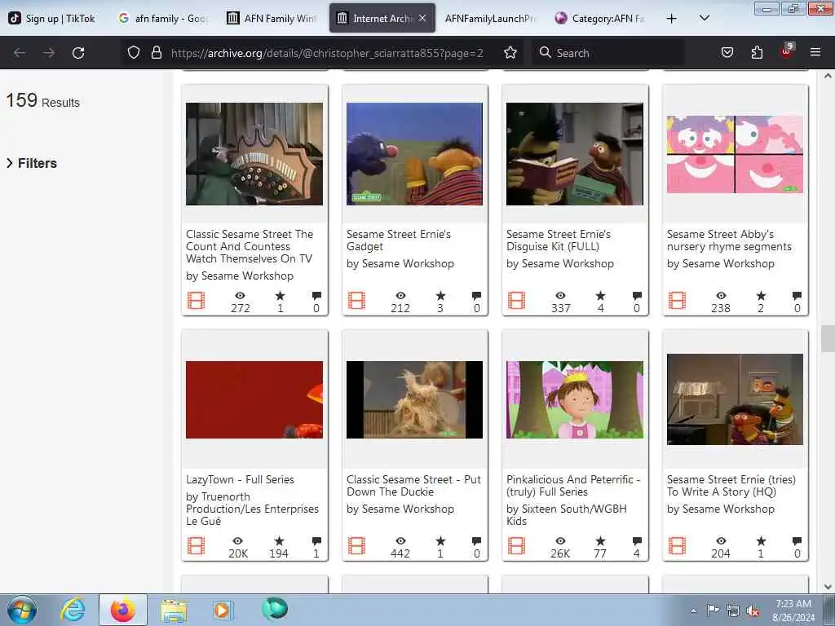This screenshot has height=626, width=835.
Task: Click the views eye icon on Abby's nursery card
Action: tap(721, 295)
